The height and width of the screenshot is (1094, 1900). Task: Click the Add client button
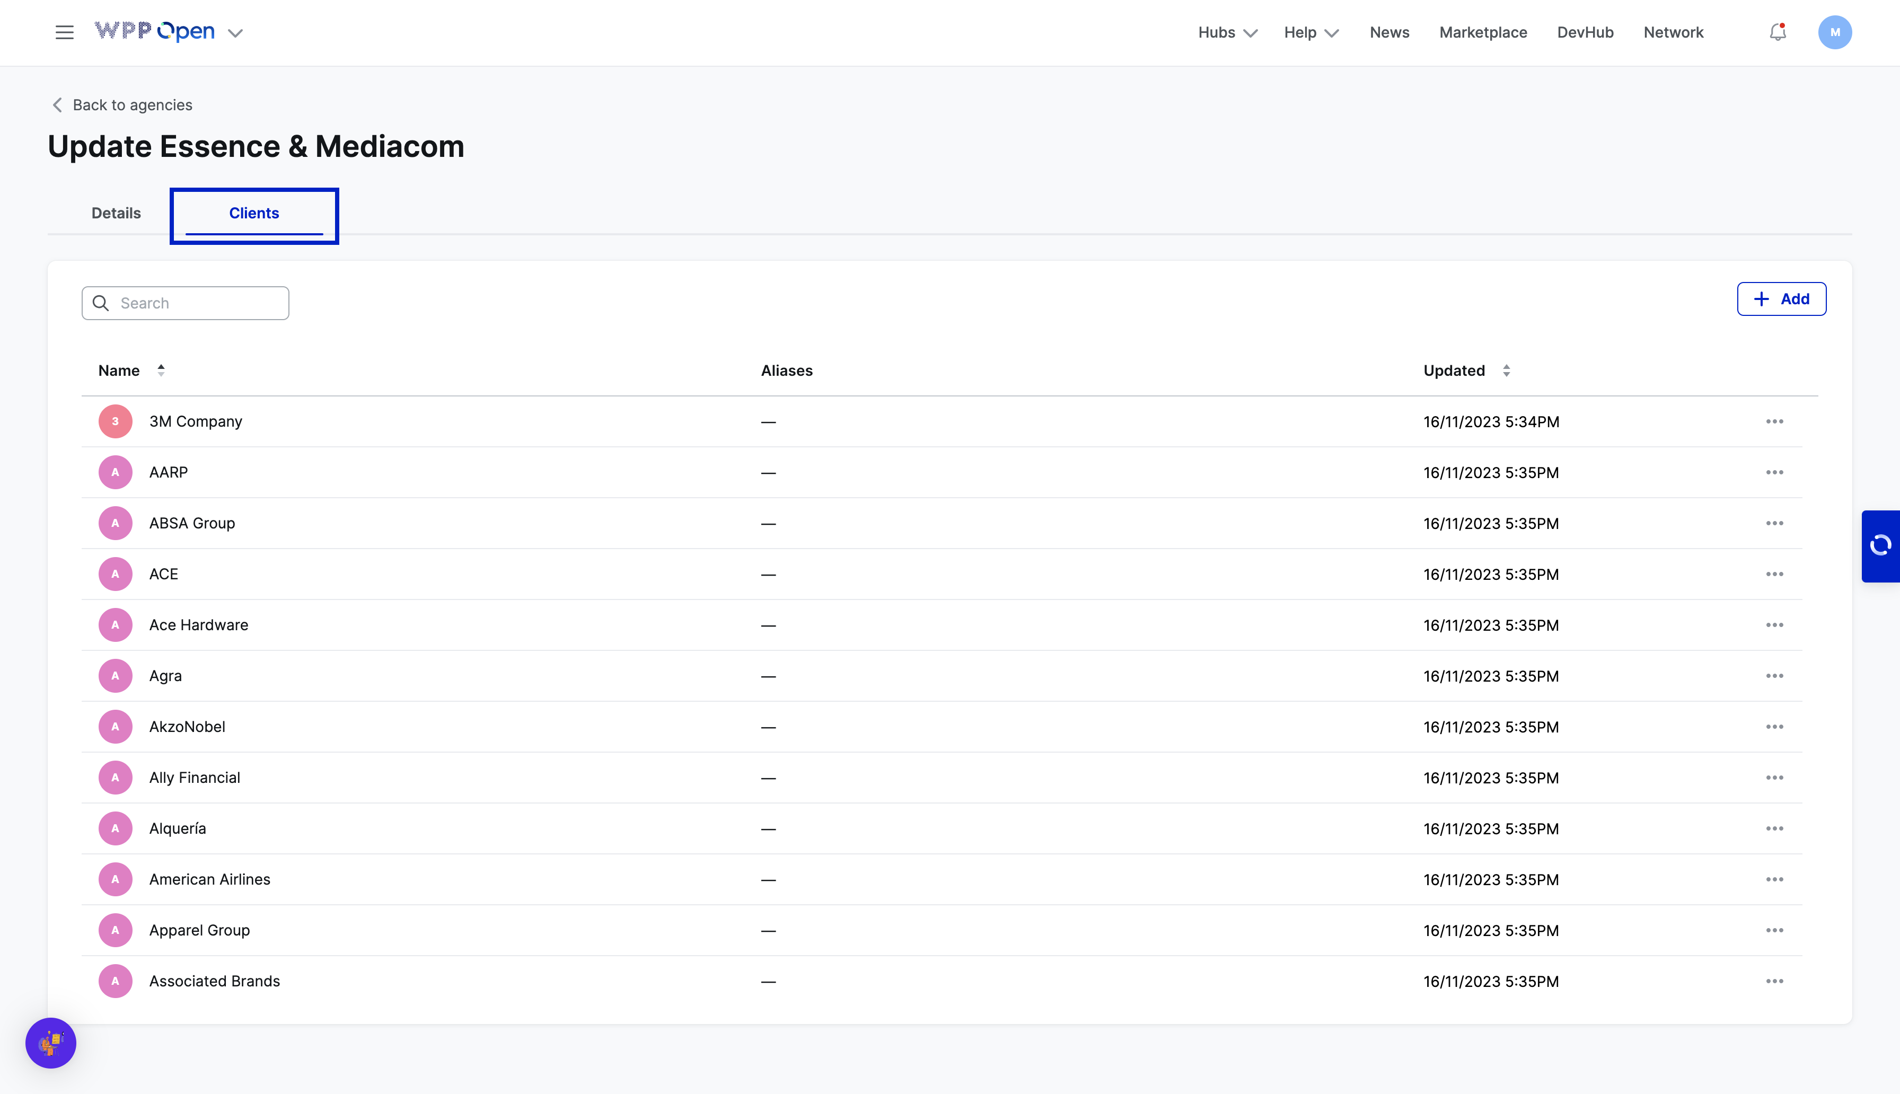(1781, 299)
